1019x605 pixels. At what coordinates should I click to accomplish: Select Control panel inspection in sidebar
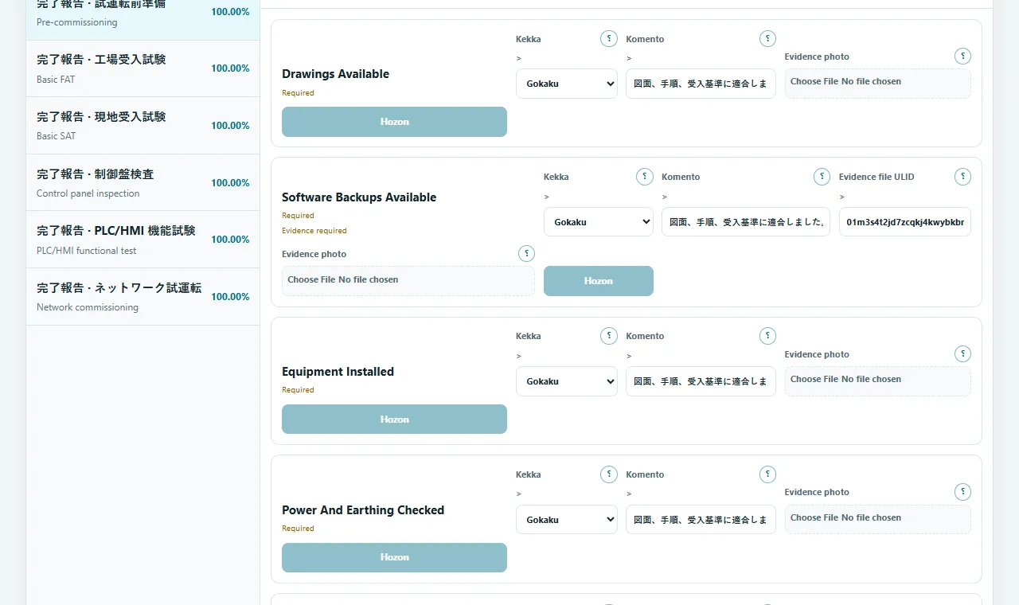143,182
